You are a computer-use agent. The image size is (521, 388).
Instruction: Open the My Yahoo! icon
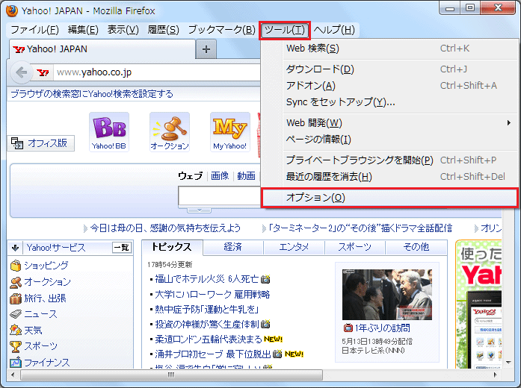pos(230,131)
